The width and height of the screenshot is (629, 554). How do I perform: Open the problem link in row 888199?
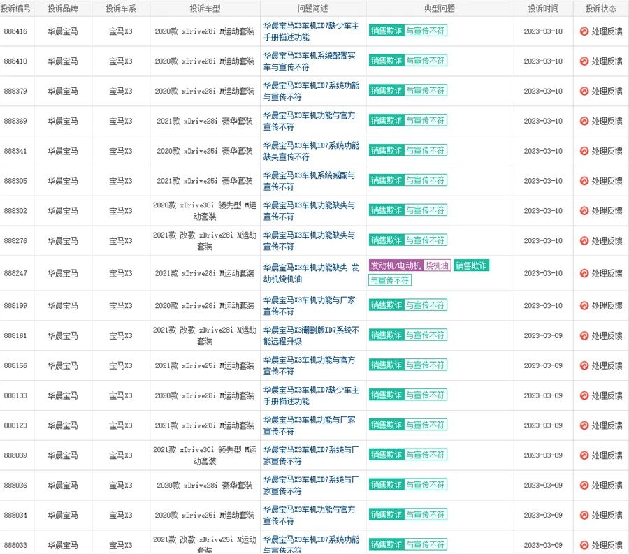click(310, 306)
